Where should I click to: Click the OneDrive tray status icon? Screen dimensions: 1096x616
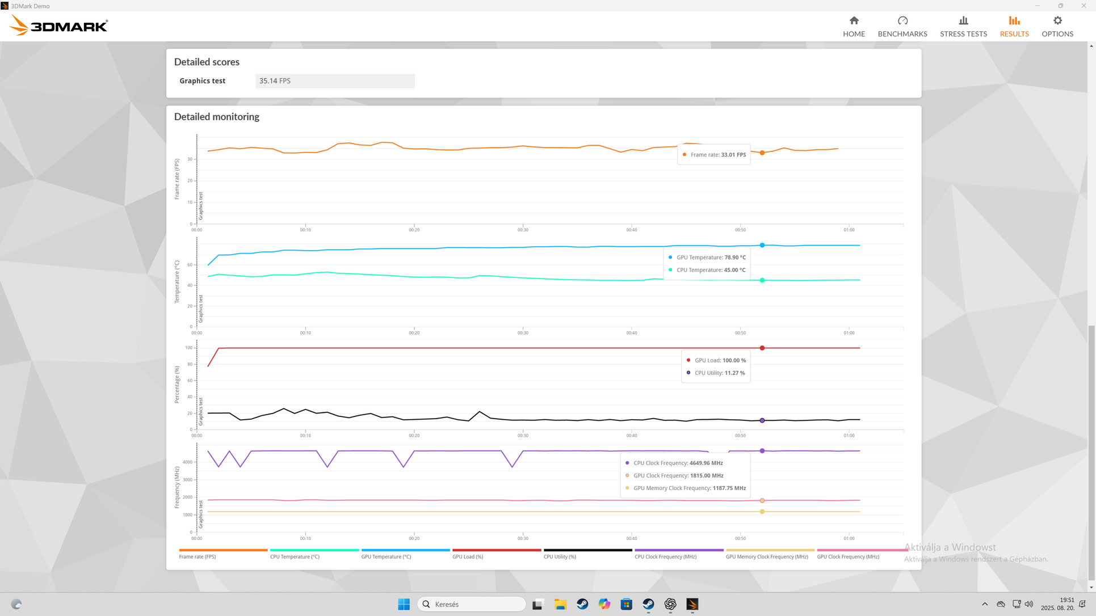[x=1001, y=604]
